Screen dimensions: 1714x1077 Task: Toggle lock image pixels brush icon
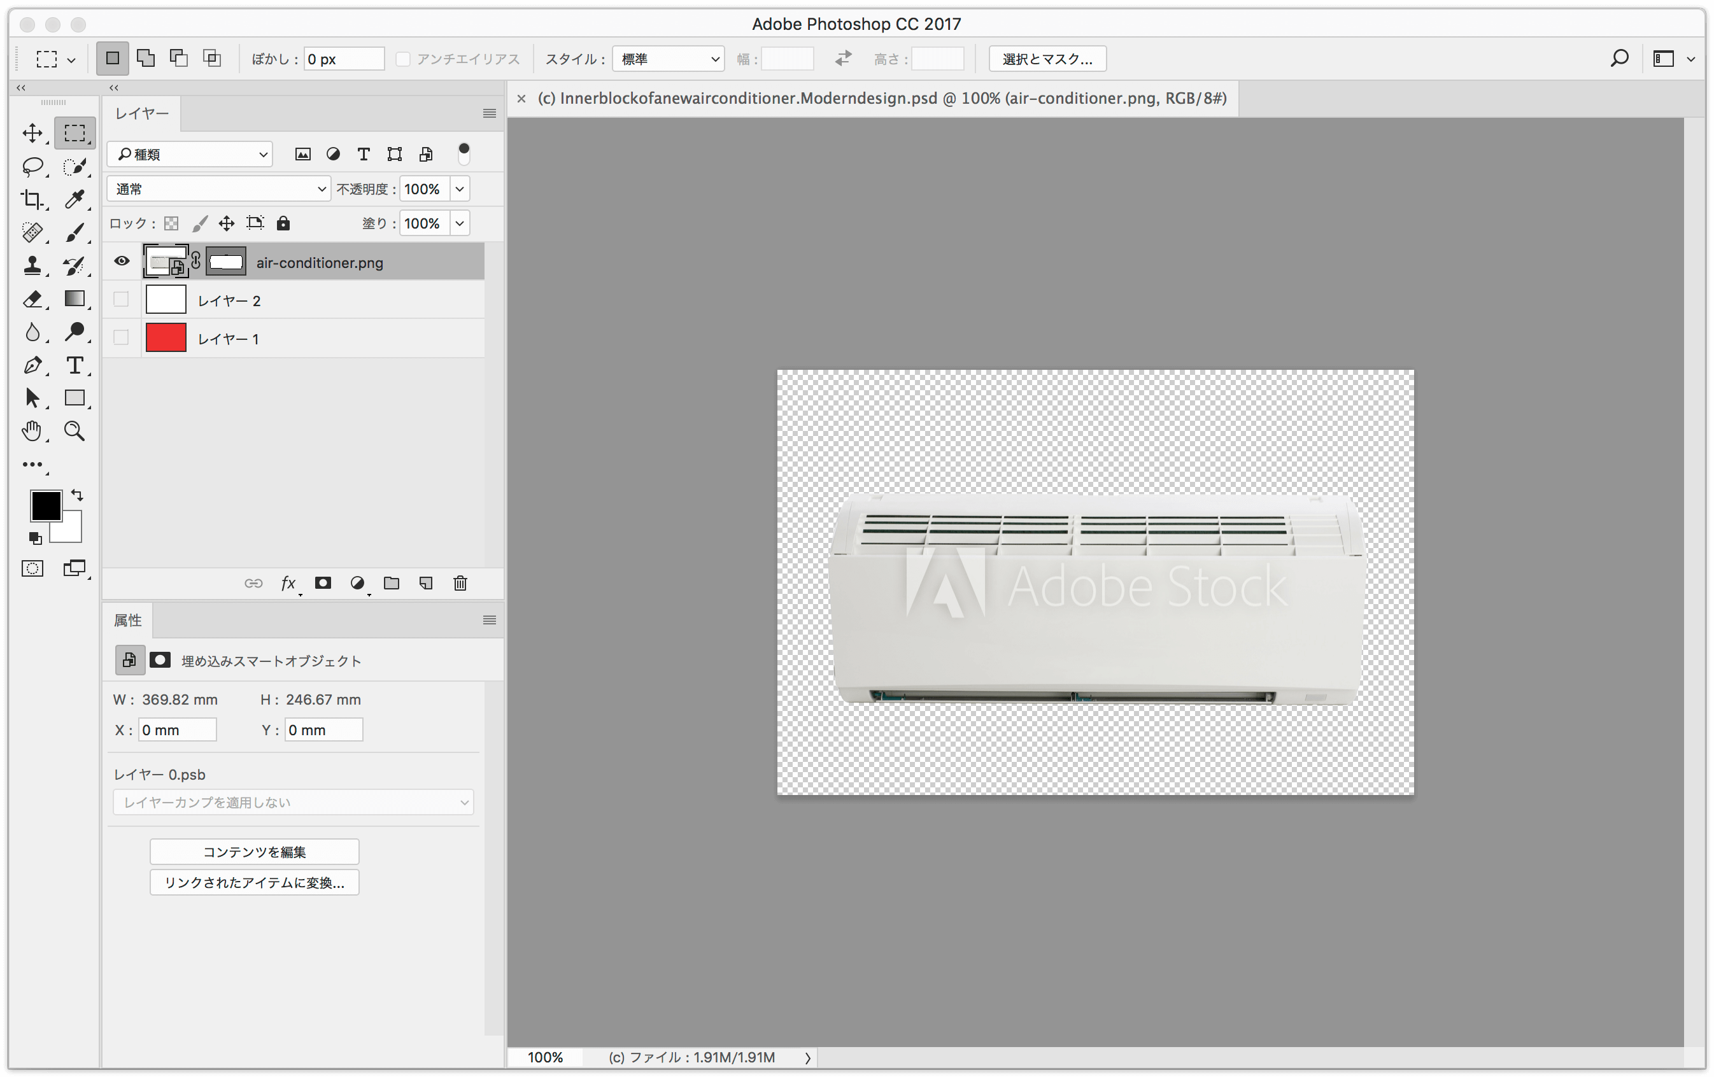pos(200,223)
